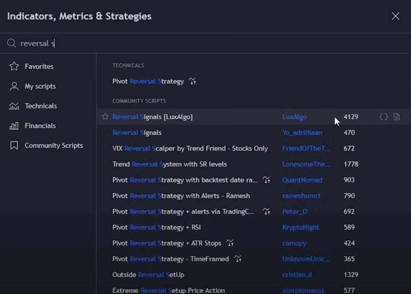Select the Outside Reversal SetUp script

(148, 275)
